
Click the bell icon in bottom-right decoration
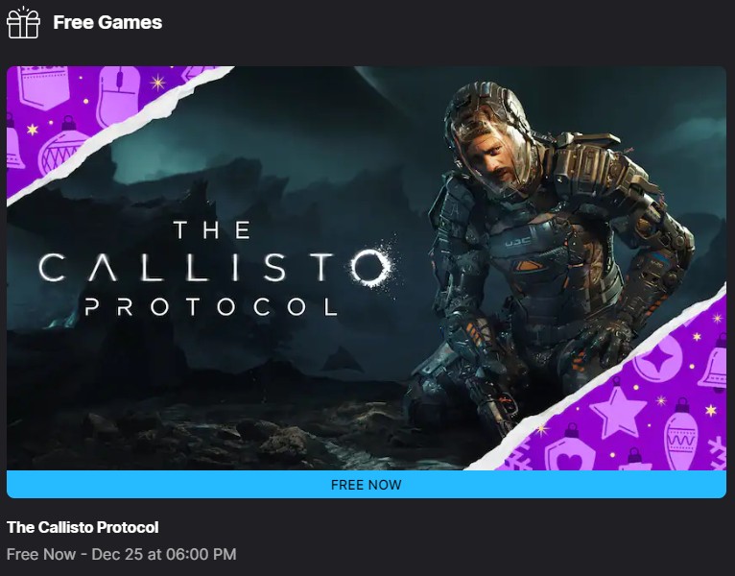(714, 365)
